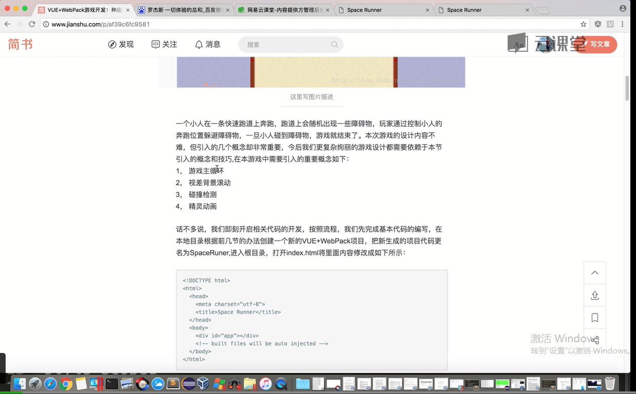This screenshot has width=636, height=394.
Task: Open the 关注 following page
Action: tap(164, 45)
